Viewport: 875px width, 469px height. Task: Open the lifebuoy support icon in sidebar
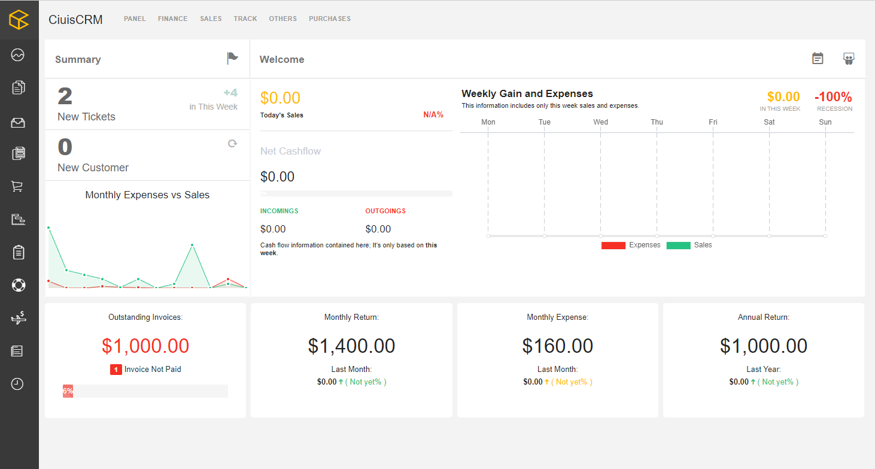(18, 285)
